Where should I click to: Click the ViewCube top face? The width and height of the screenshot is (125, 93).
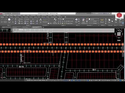(119, 34)
